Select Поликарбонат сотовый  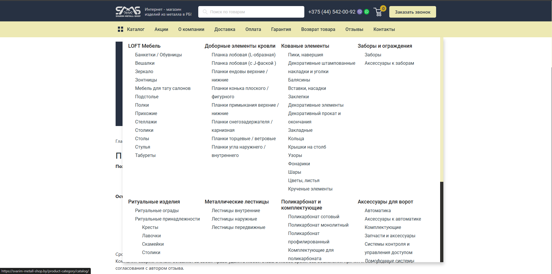(x=314, y=216)
